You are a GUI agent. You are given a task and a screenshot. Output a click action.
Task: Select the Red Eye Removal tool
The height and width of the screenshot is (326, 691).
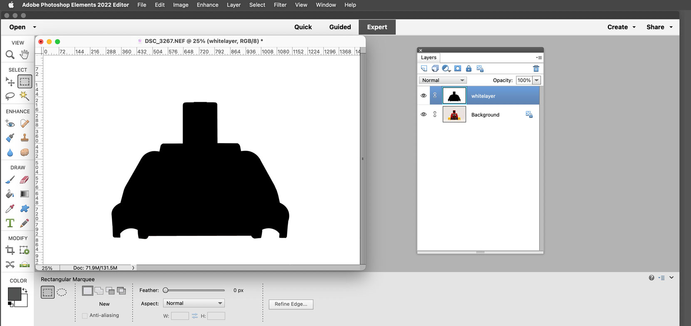(x=10, y=123)
